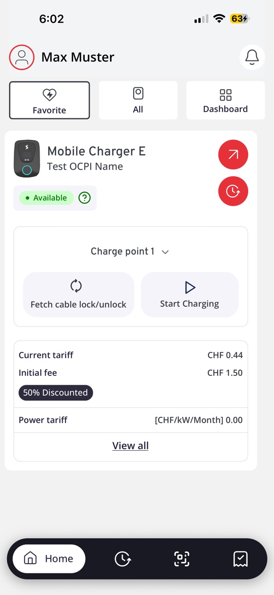
Task: Open the QR scan icon in bottom bar
Action: 181,559
